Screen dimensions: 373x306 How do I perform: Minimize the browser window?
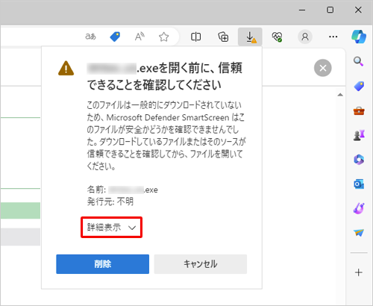click(302, 10)
